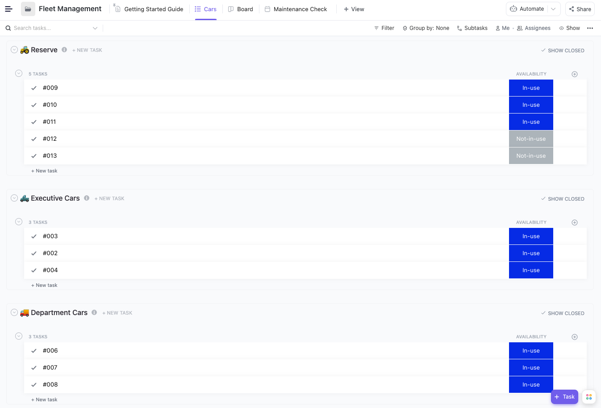Expand the Automate dropdown arrow
601x408 pixels.
tap(554, 9)
